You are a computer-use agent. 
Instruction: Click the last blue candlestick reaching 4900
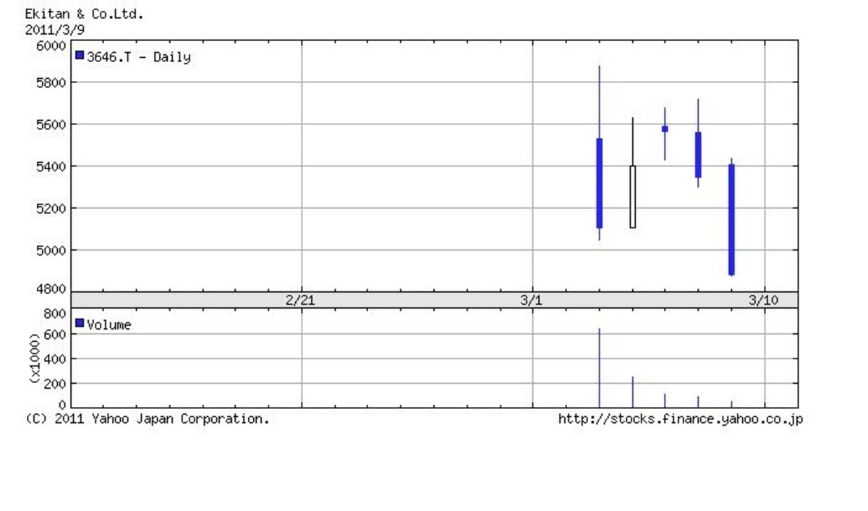(x=731, y=220)
